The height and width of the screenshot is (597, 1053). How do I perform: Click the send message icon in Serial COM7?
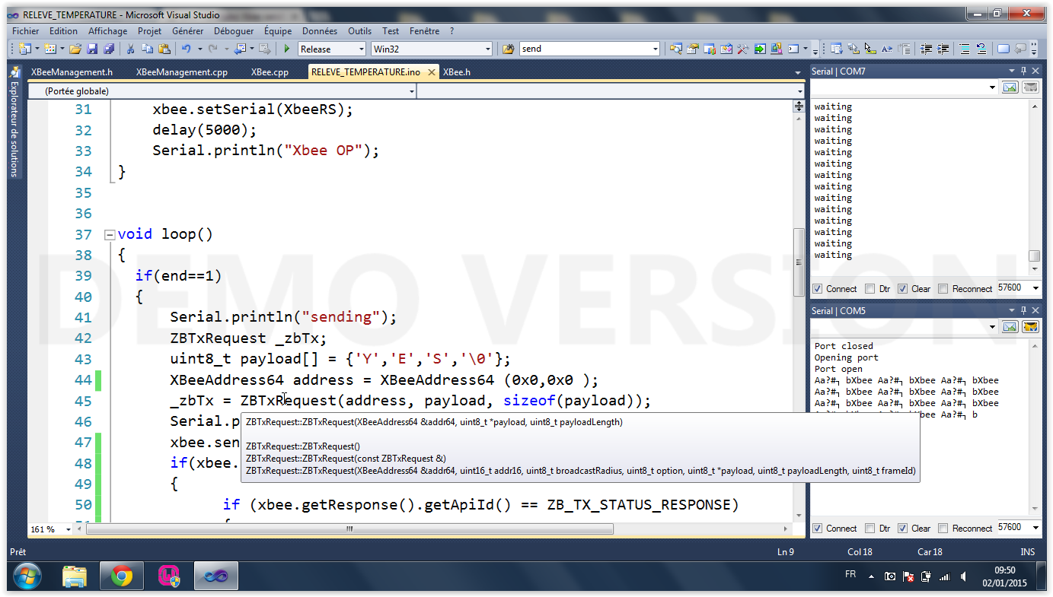1010,87
